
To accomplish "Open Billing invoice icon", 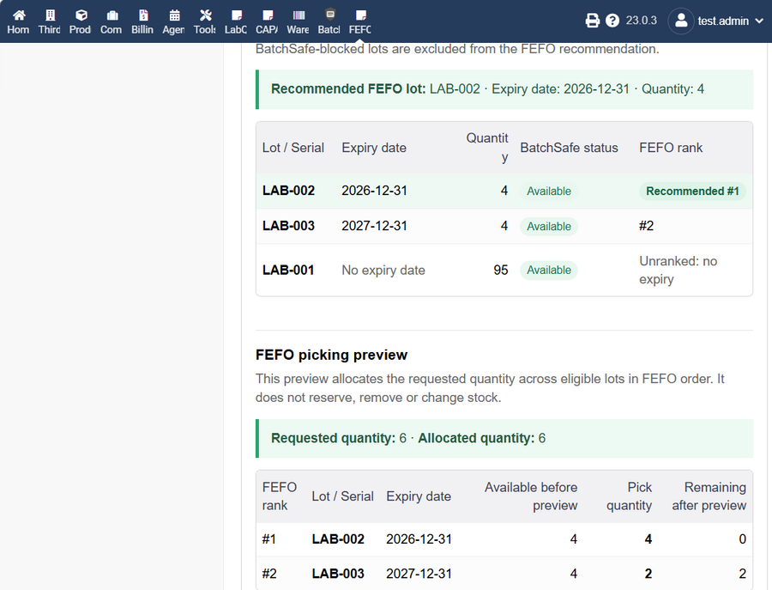I will click(143, 15).
